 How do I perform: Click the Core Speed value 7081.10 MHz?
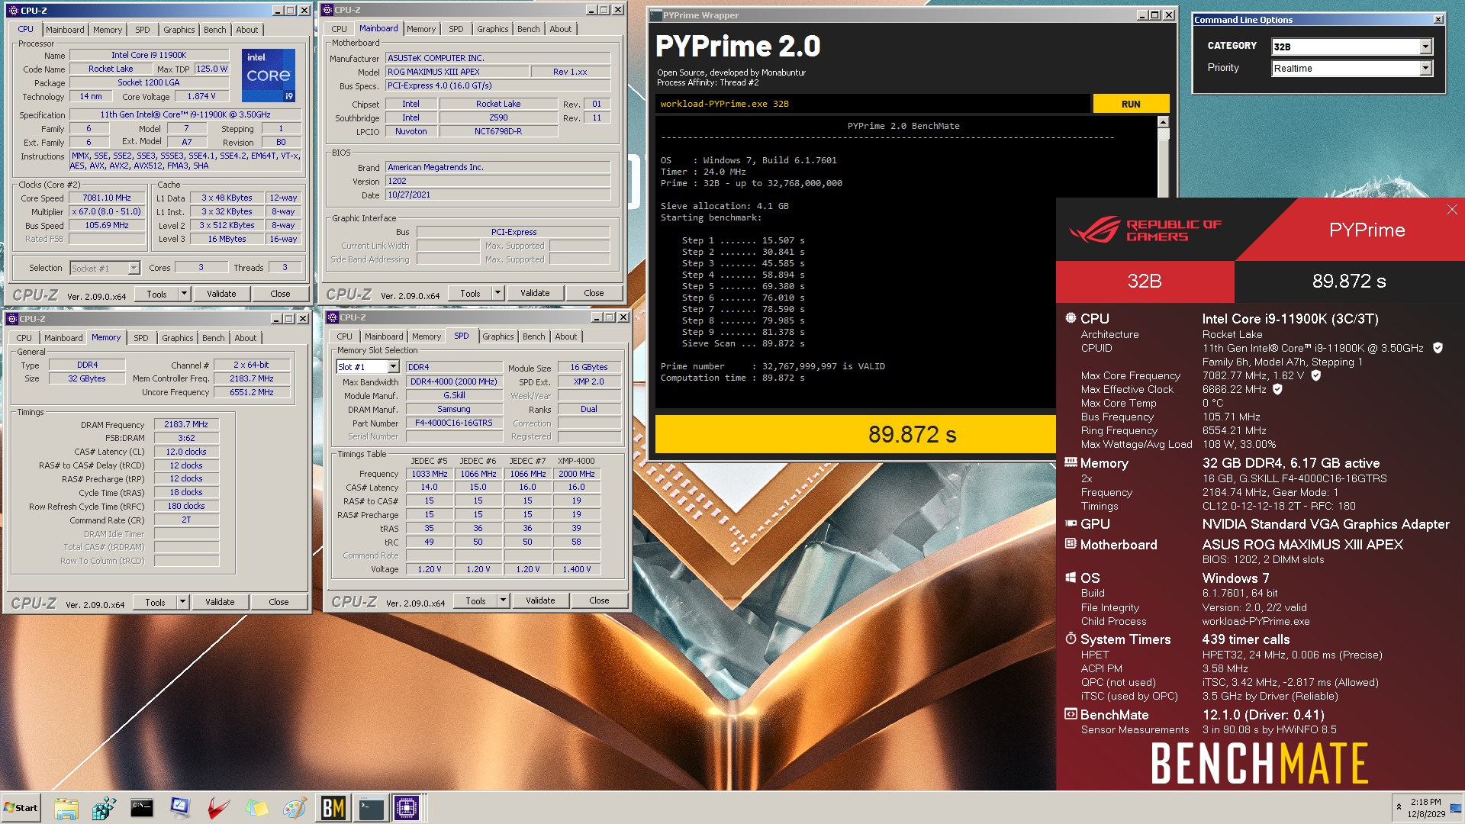pyautogui.click(x=107, y=198)
